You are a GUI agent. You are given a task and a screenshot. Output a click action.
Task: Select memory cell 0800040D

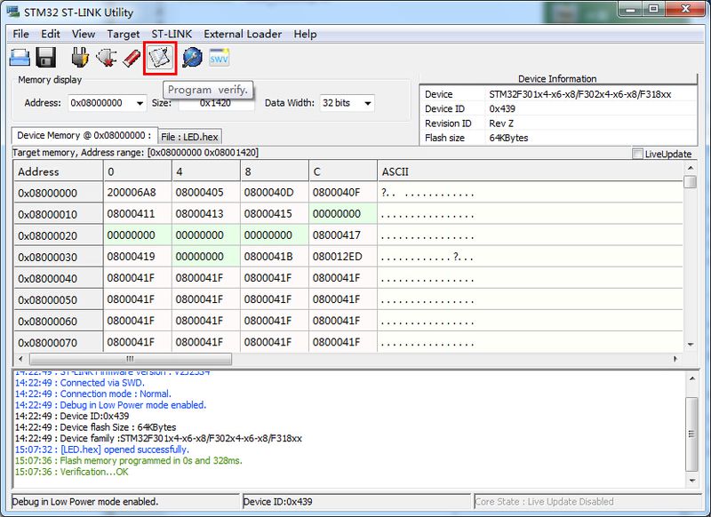[275, 193]
